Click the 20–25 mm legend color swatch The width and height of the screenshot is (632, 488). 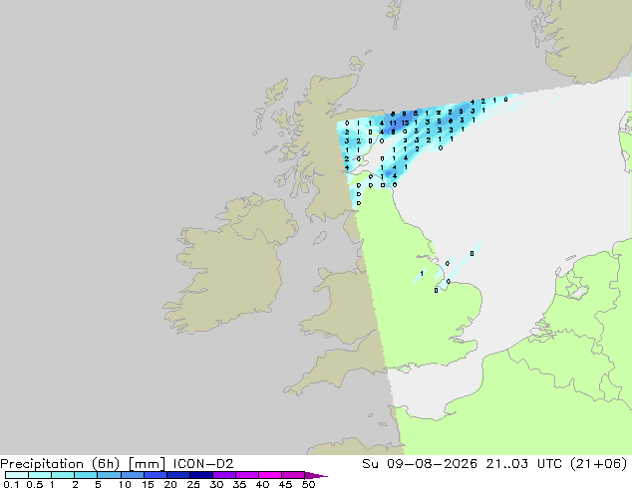coord(177,475)
